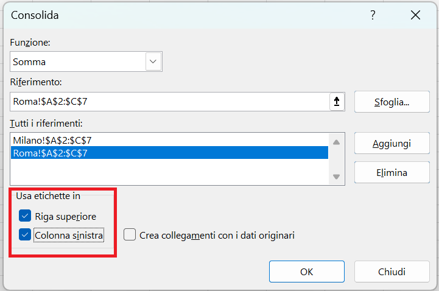Uncheck Colonna sinistra checkbox

coord(25,235)
